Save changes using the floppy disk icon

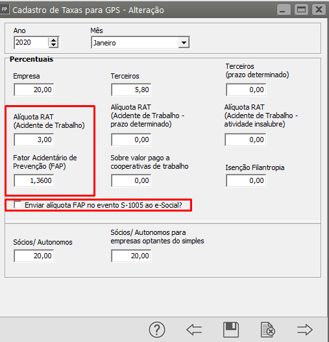coord(231,330)
